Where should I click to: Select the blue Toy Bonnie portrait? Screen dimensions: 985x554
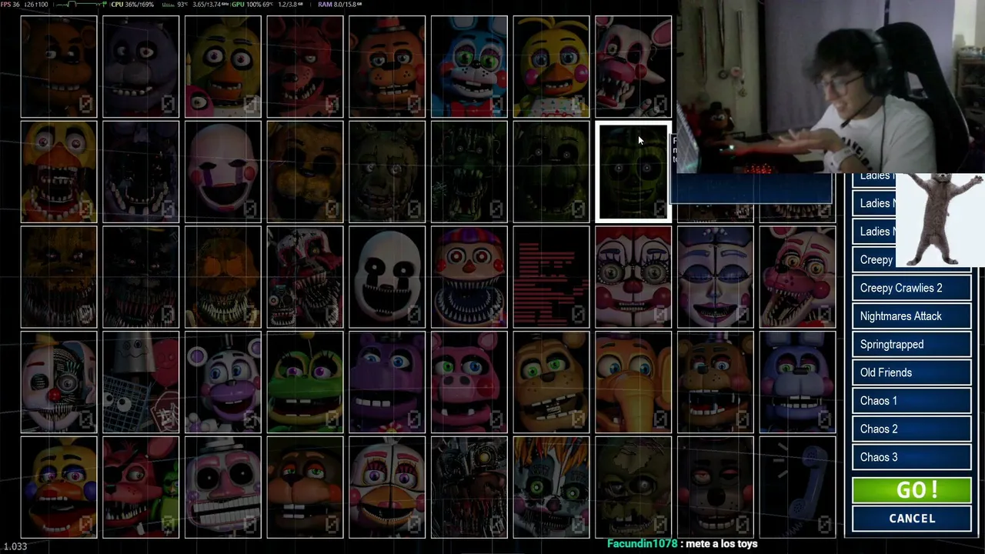coord(469,66)
